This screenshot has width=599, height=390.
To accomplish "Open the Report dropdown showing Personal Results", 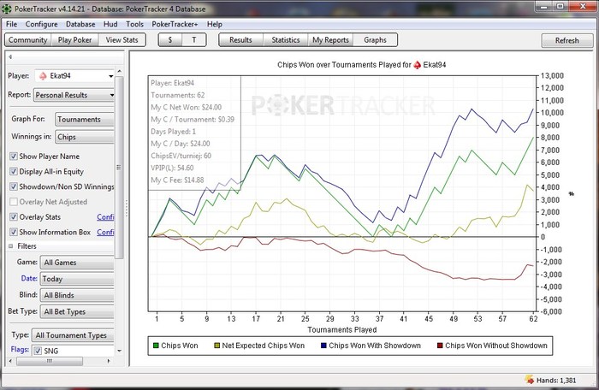I will (74, 95).
